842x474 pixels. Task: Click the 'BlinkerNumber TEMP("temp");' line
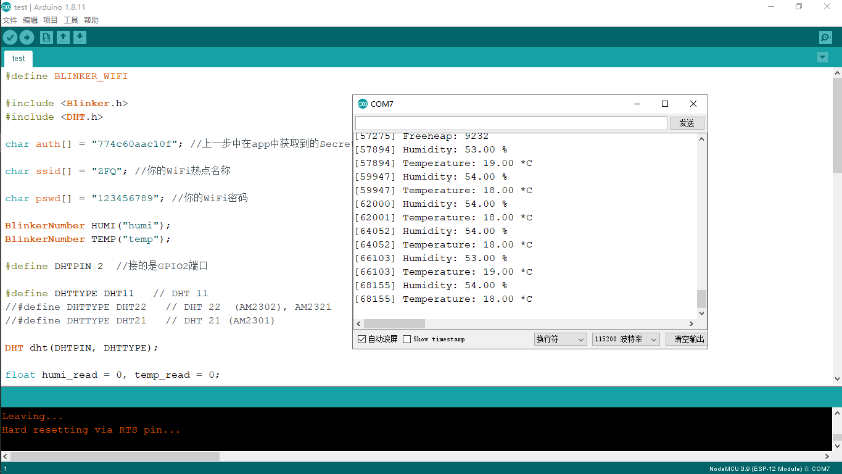pos(88,239)
